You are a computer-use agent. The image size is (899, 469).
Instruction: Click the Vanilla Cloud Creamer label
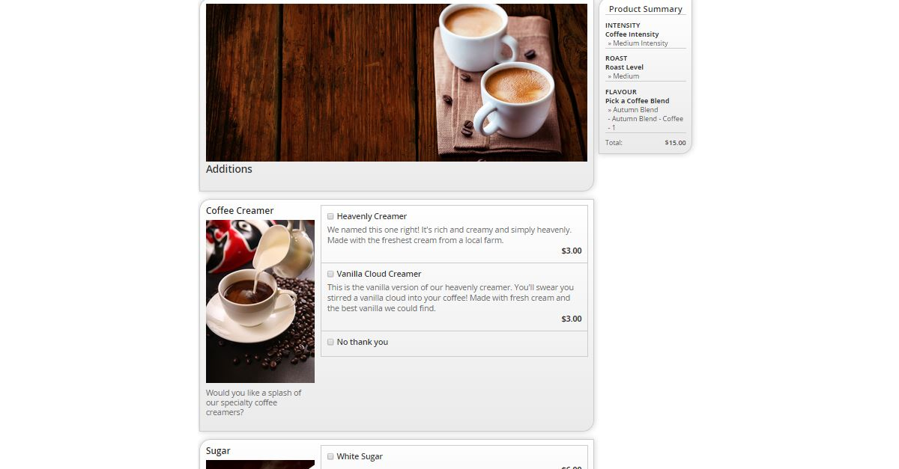pos(379,274)
